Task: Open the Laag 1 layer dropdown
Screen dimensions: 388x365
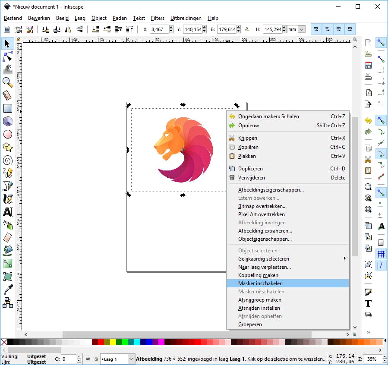Action: [x=131, y=359]
